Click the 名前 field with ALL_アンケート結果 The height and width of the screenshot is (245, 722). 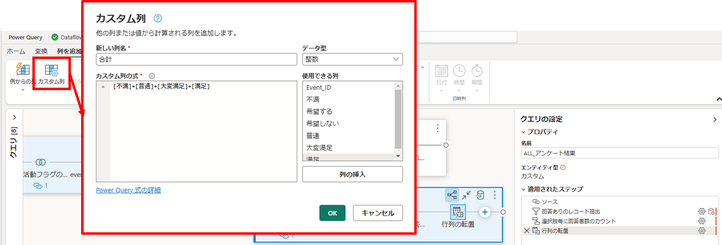[x=620, y=153]
